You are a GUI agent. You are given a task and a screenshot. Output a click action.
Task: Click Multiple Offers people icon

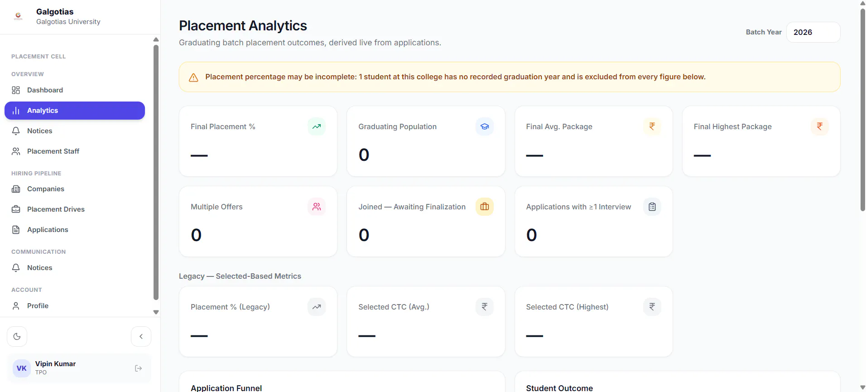click(x=317, y=207)
